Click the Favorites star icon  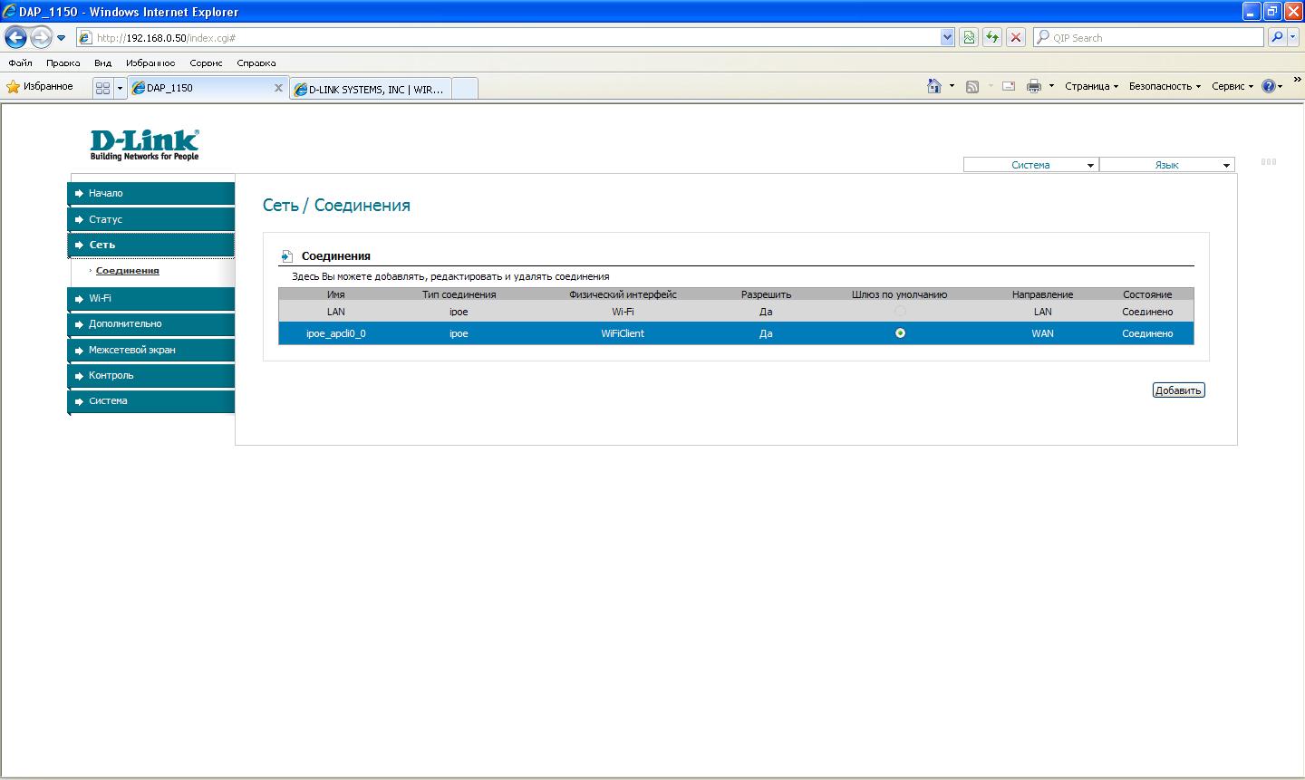coord(14,87)
